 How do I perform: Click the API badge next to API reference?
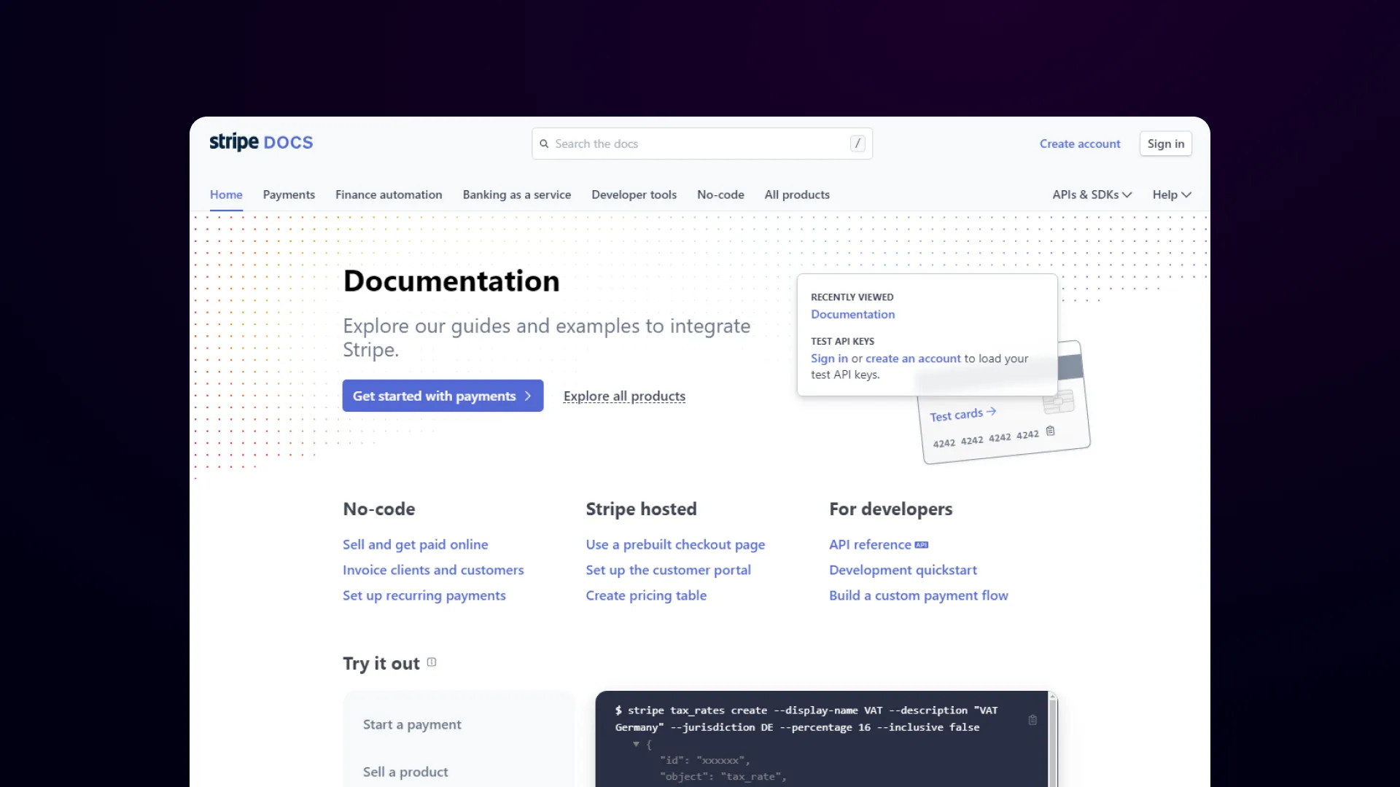tap(921, 544)
